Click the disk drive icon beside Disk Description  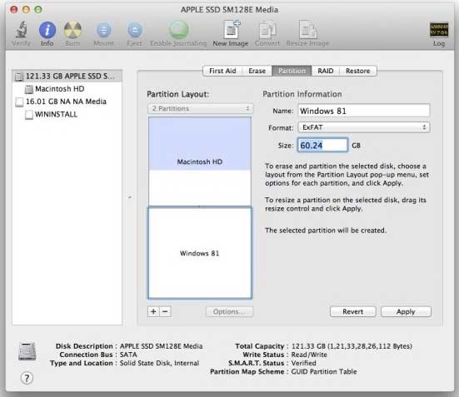(27, 351)
